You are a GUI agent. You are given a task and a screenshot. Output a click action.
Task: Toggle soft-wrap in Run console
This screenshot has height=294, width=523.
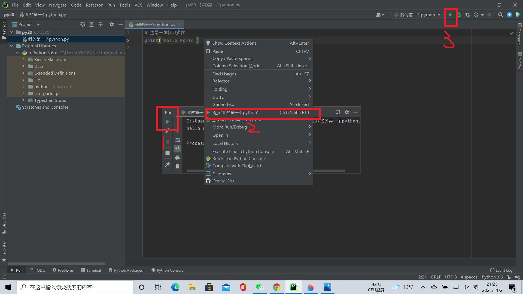(x=178, y=140)
